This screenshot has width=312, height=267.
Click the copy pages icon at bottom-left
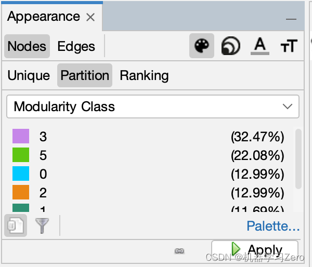tap(15, 226)
